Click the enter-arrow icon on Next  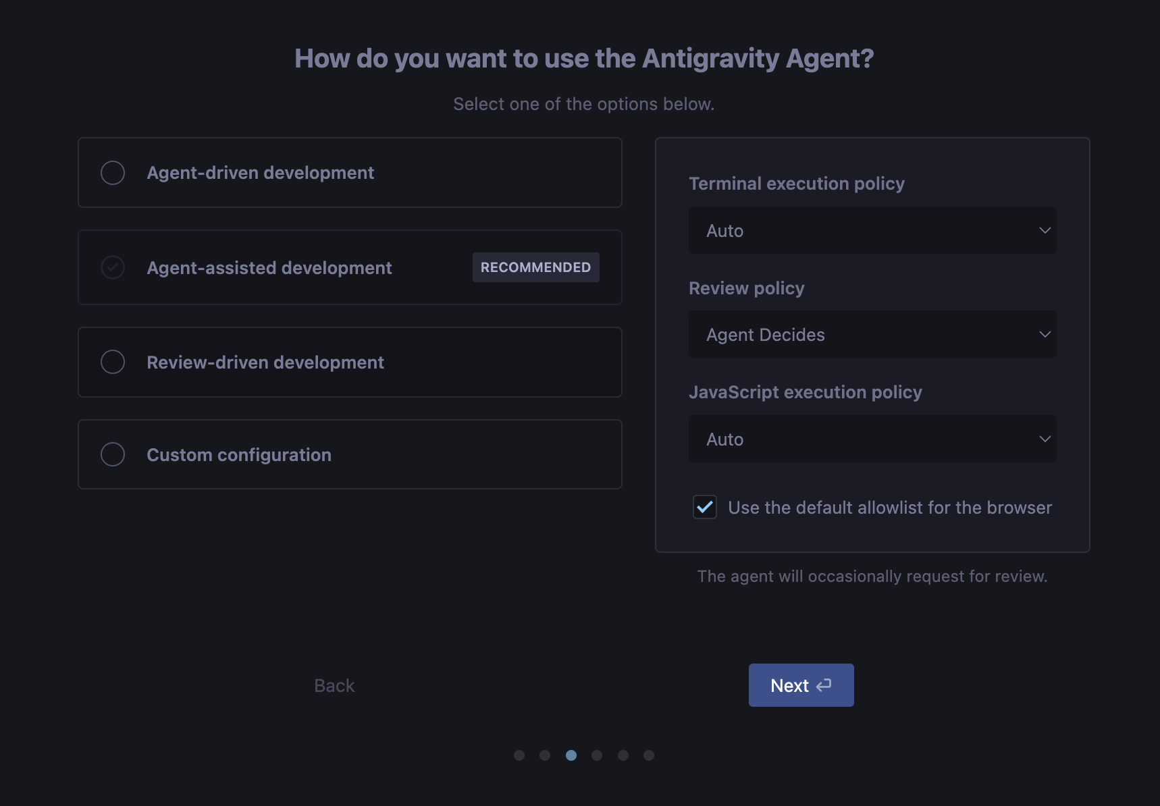(824, 686)
